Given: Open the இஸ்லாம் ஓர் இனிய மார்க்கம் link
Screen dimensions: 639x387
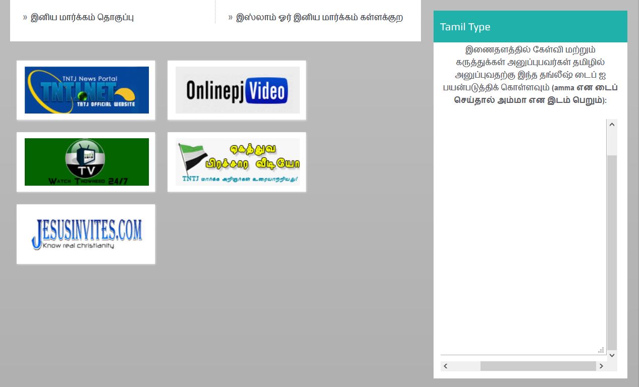Looking at the screenshot, I should click(x=320, y=17).
